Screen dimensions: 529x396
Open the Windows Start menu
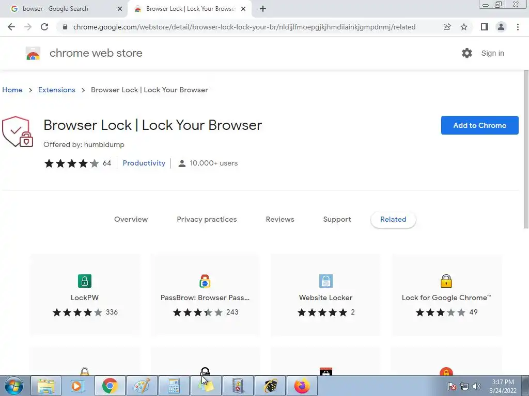[13, 386]
